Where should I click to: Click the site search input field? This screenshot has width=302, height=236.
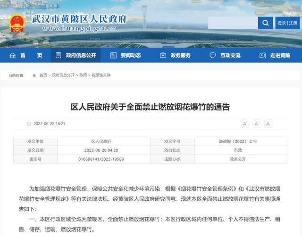[x=233, y=23]
